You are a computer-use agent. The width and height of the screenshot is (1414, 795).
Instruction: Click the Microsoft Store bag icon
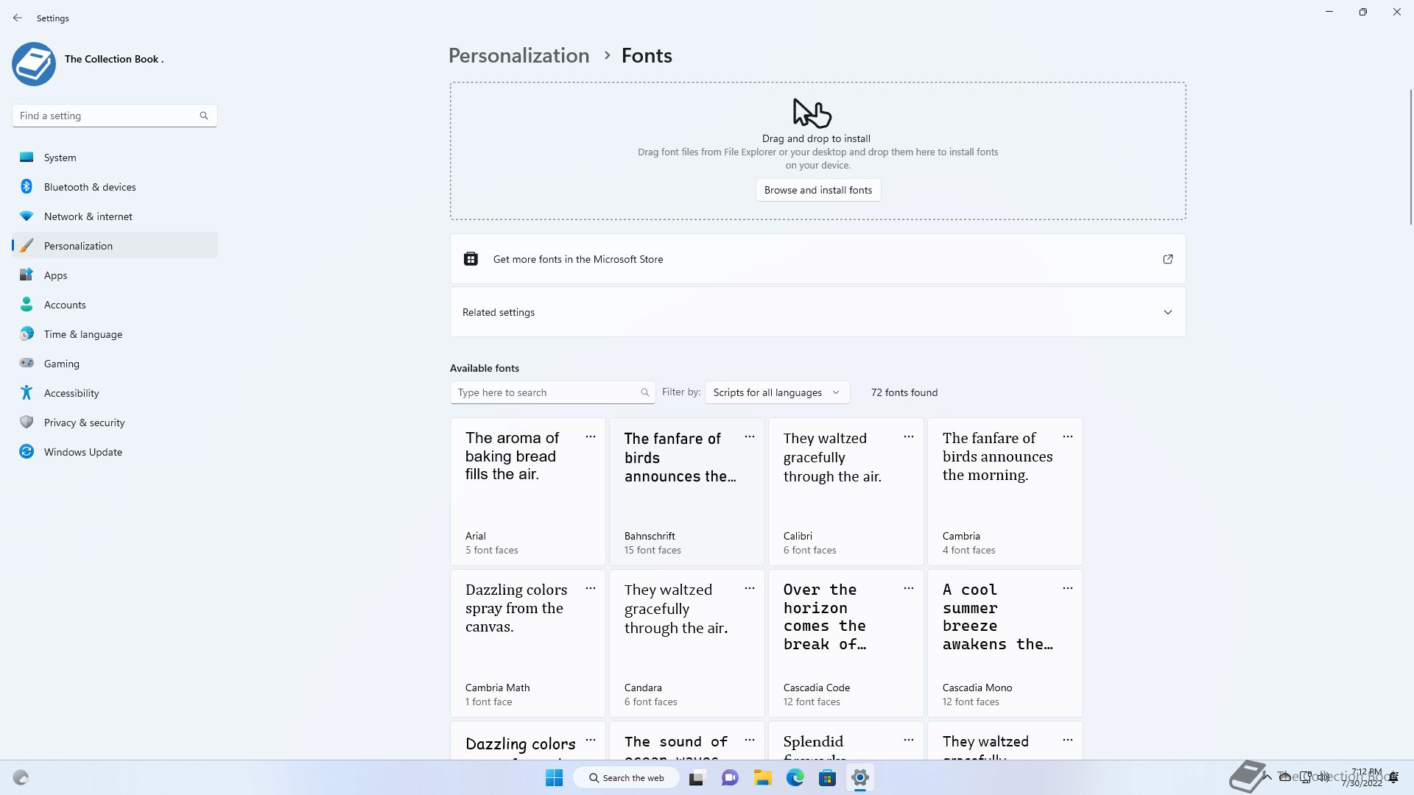[x=471, y=259]
